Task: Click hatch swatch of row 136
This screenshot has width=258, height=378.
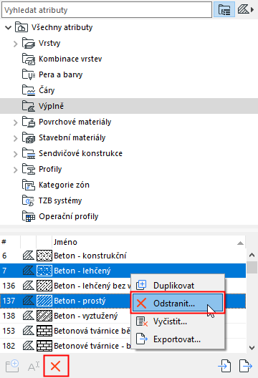Action: click(x=44, y=286)
